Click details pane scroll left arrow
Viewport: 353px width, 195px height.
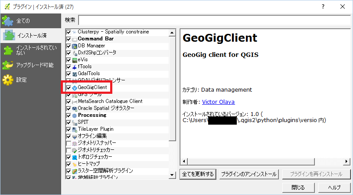[184, 162]
